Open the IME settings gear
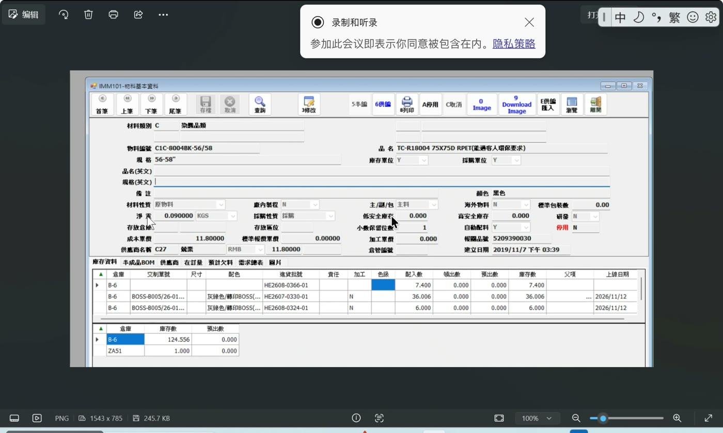The height and width of the screenshot is (433, 723). [711, 17]
